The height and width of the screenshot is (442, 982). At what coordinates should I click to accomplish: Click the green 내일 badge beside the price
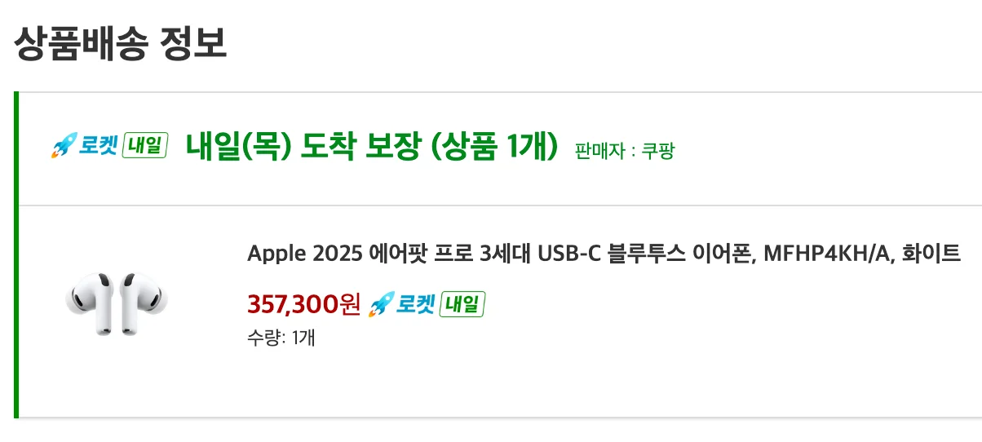pos(462,305)
